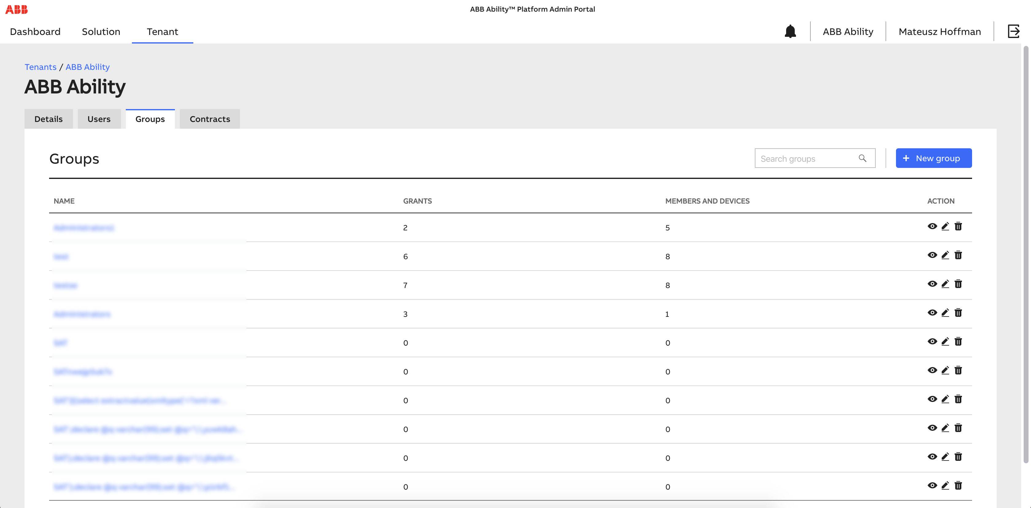Screen dimensions: 1031x508
Task: Click grants value 3 cell
Action: (405, 314)
